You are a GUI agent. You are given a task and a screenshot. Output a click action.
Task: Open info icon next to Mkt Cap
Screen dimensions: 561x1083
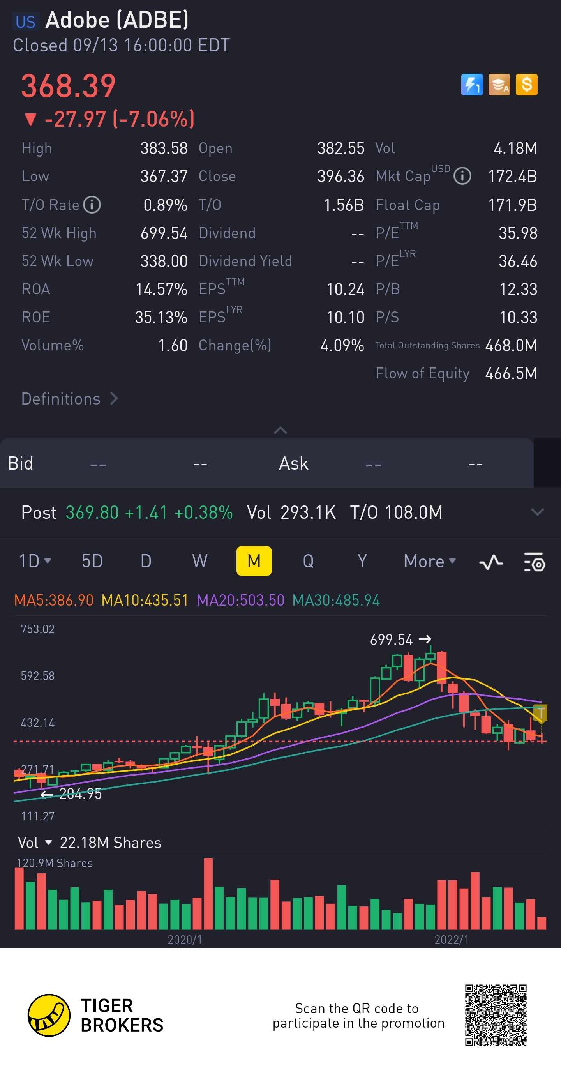(462, 176)
